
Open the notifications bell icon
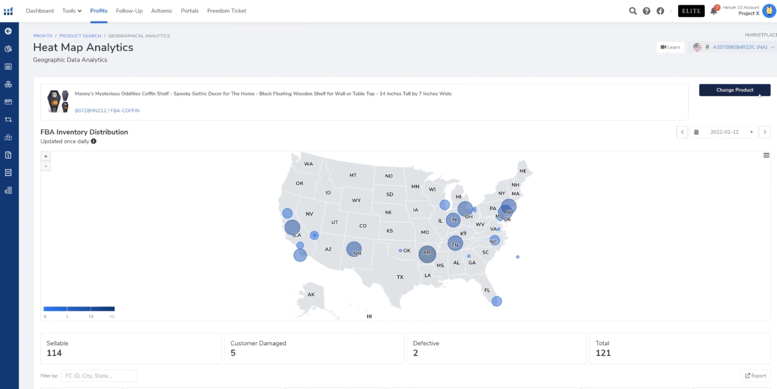point(714,11)
